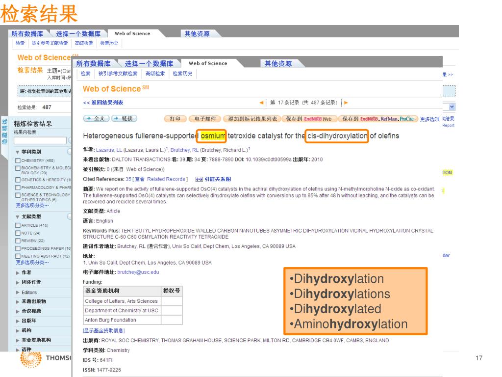
Task: Check PHARMACOLOGY & PHARMACY filter
Action: pyautogui.click(x=18, y=188)
